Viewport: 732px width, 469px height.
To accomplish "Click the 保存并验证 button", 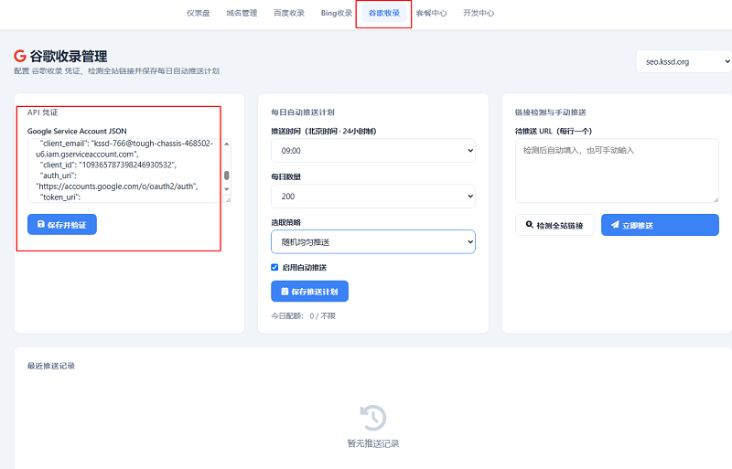I will click(62, 225).
